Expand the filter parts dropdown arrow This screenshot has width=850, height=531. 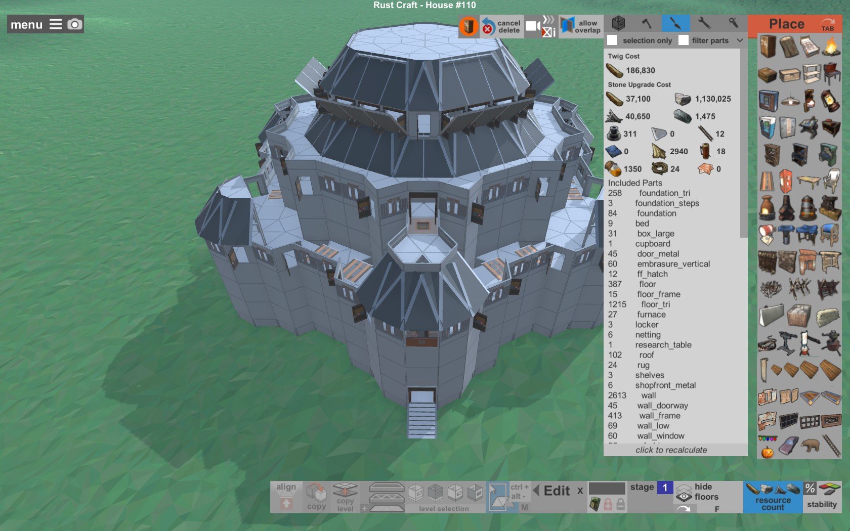[x=740, y=40]
